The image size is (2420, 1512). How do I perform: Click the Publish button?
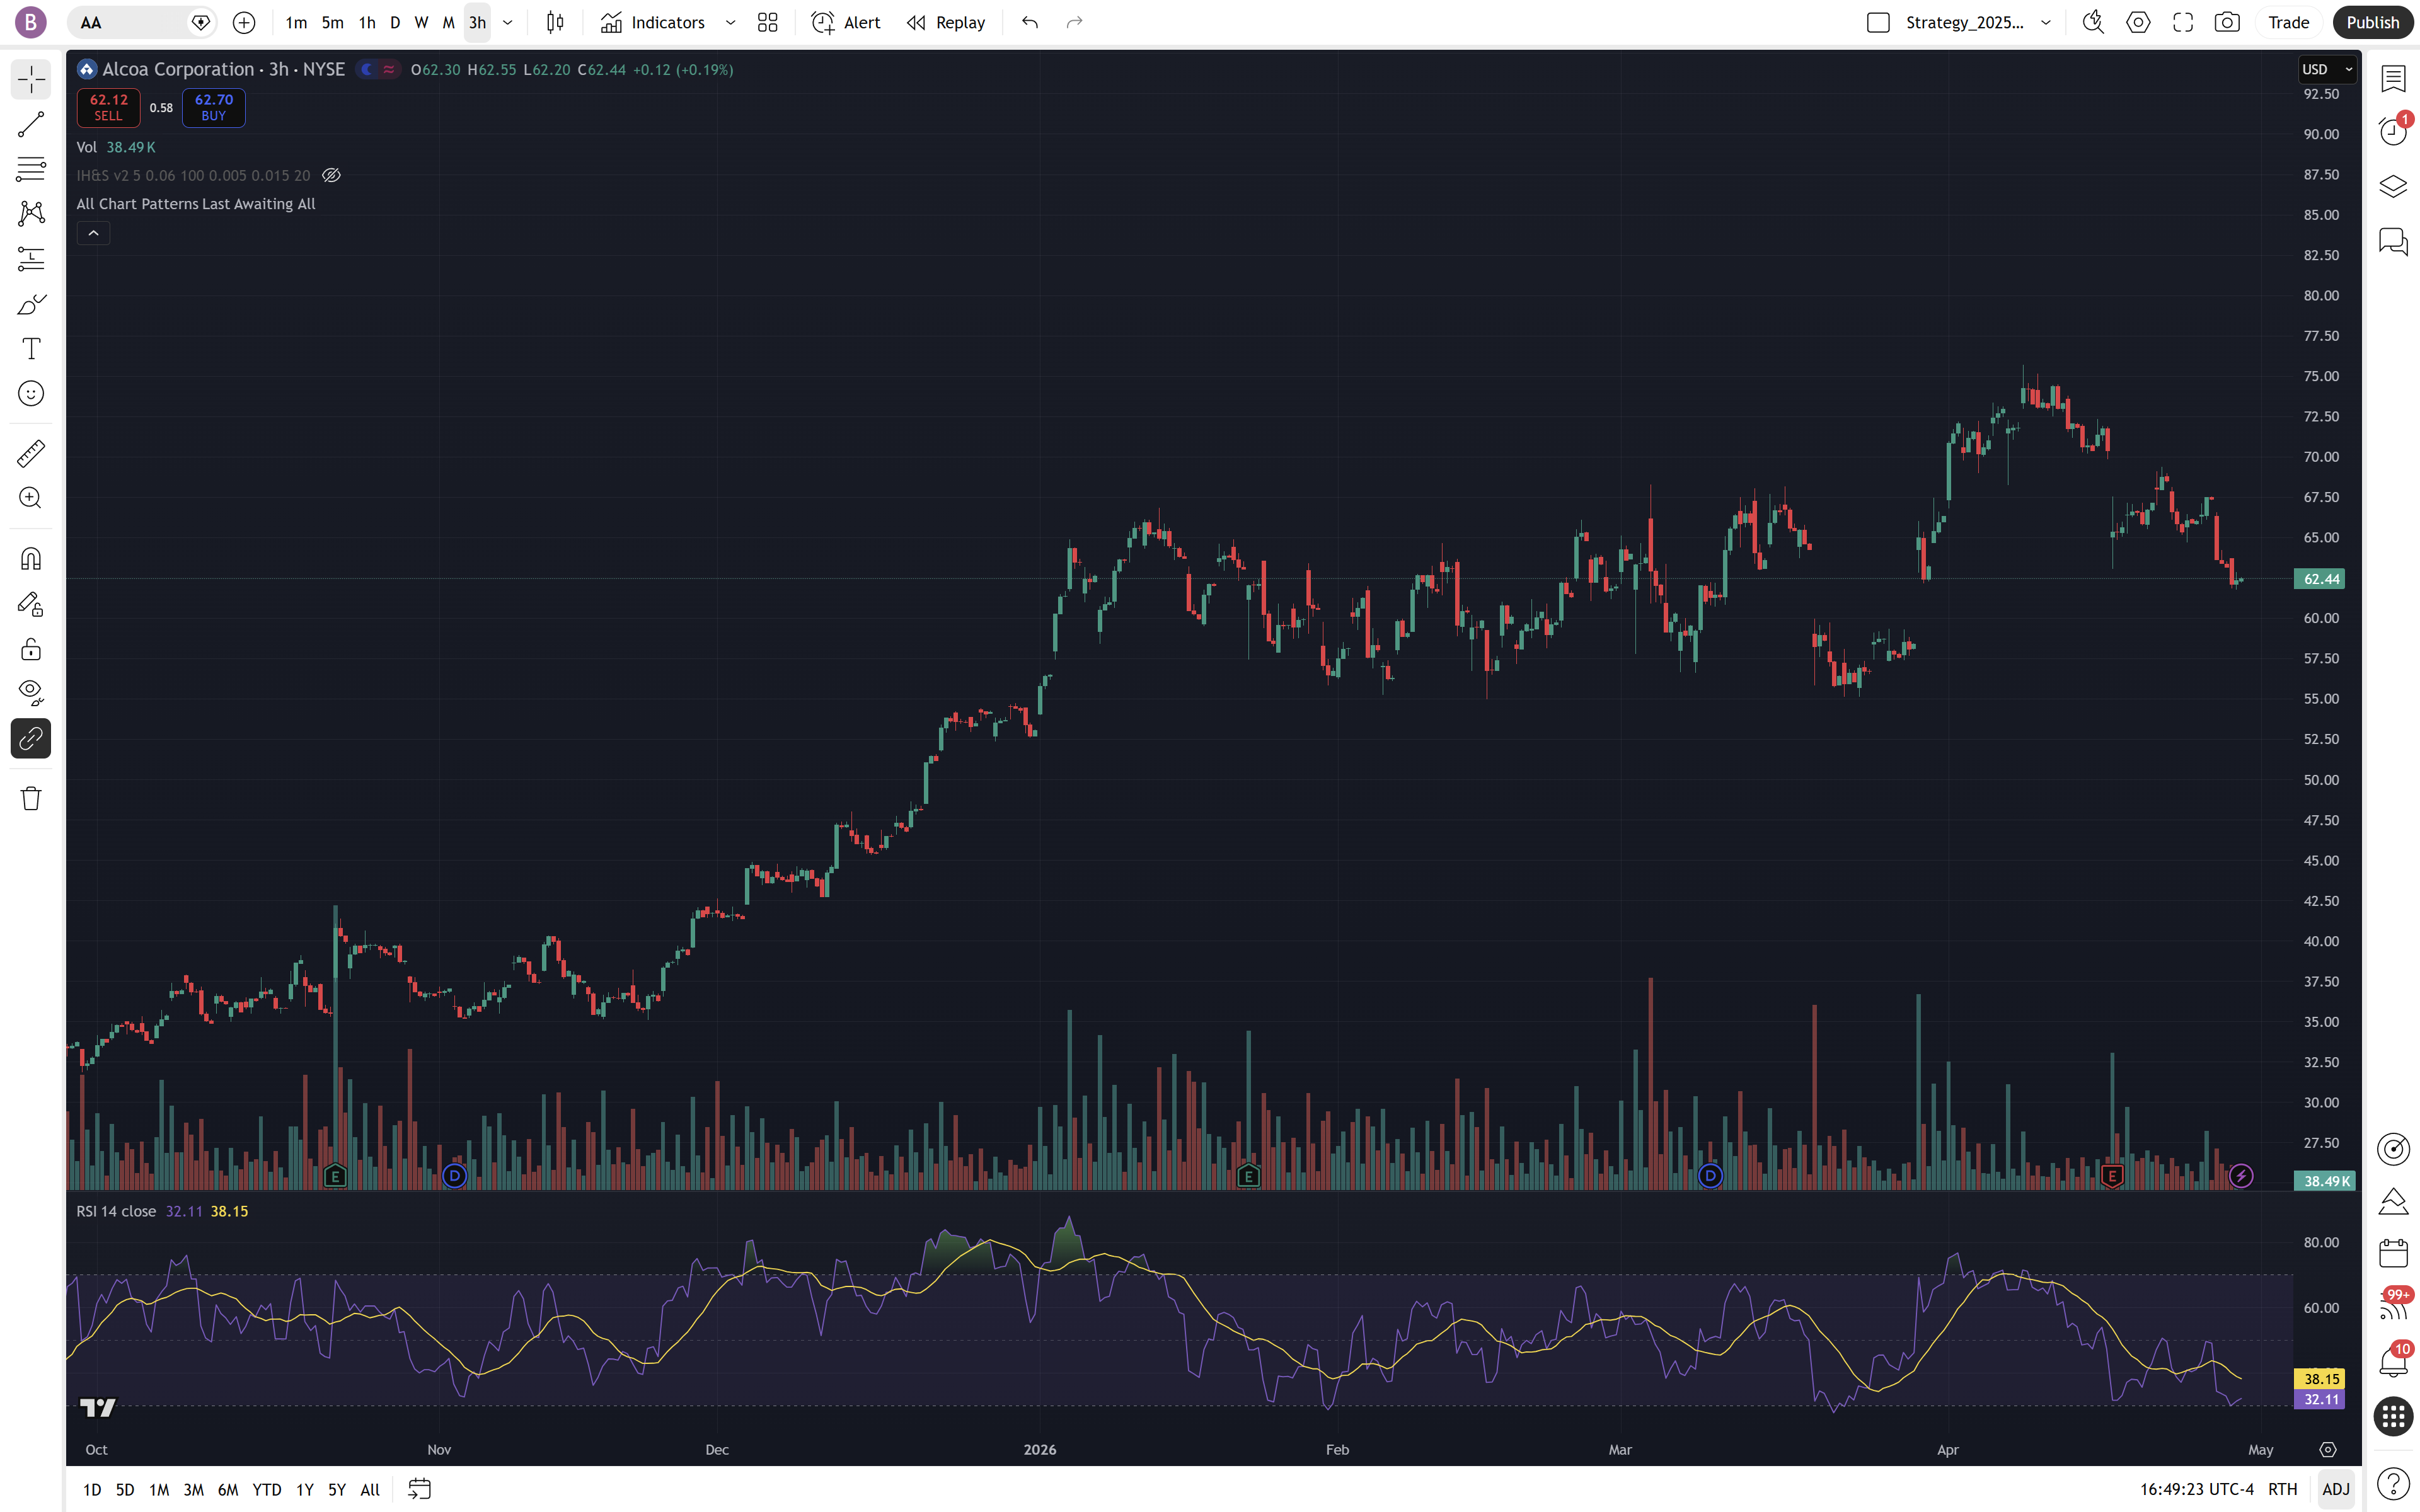[2372, 22]
